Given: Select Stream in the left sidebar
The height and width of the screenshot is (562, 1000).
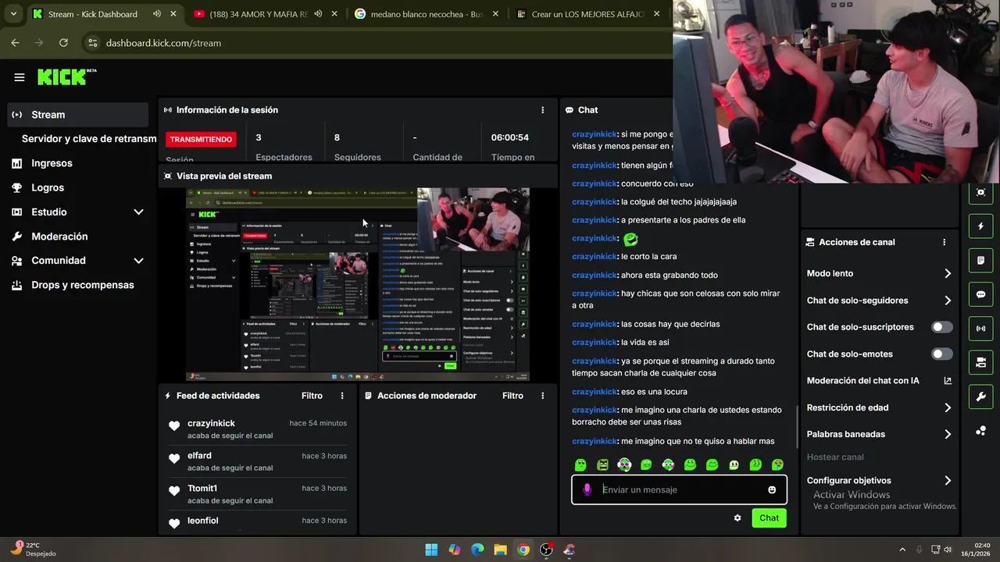Looking at the screenshot, I should point(78,115).
